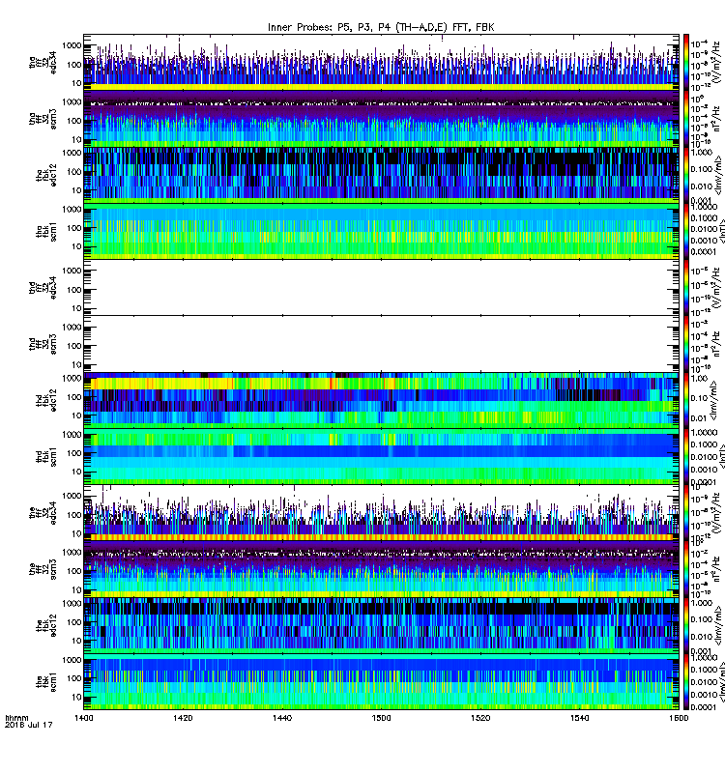Image resolution: width=725 pixels, height=773 pixels.
Task: Click the 'thd fbk edc12' panel label
Action: coord(46,400)
